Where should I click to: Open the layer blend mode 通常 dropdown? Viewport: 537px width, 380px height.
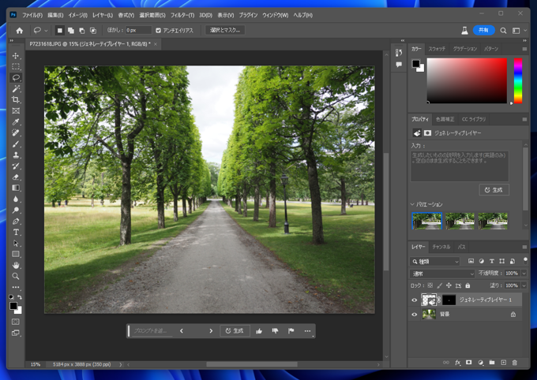442,274
